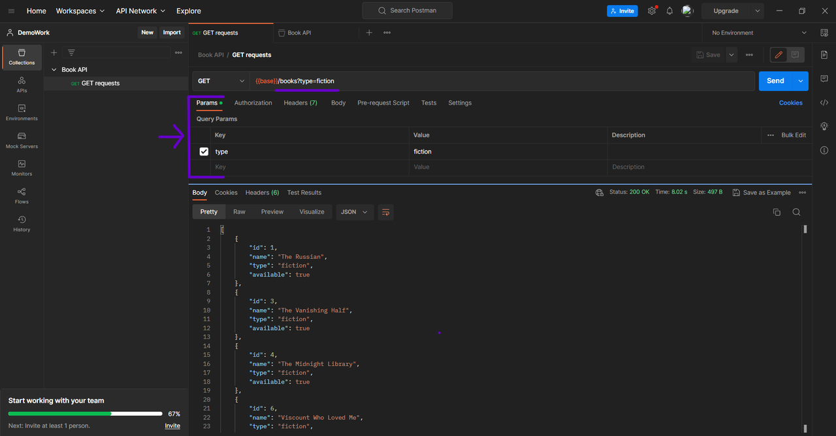The height and width of the screenshot is (436, 836).
Task: Open the lightbulb related requests icon
Action: pyautogui.click(x=824, y=126)
